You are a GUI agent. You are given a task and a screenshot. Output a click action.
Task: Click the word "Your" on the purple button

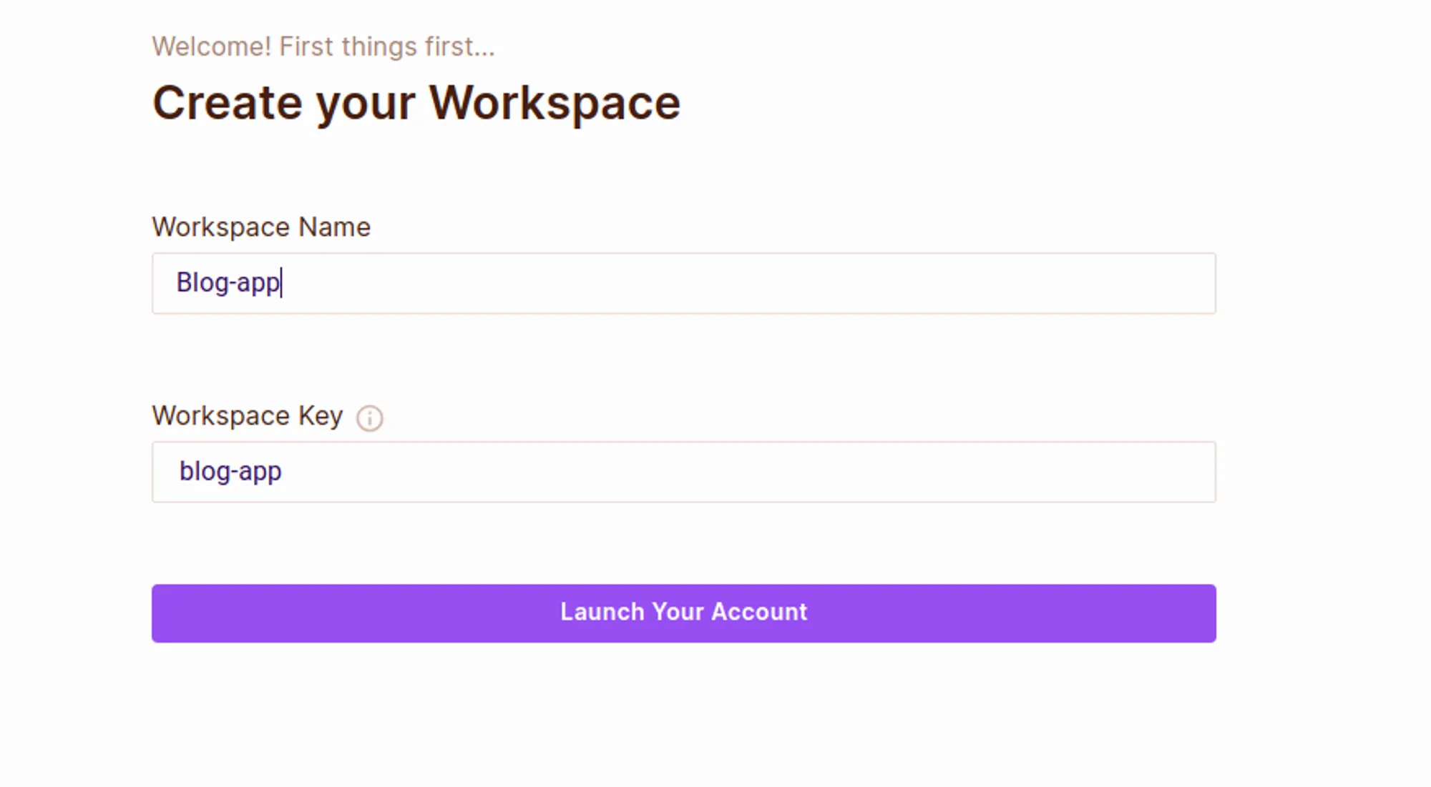[x=678, y=612]
